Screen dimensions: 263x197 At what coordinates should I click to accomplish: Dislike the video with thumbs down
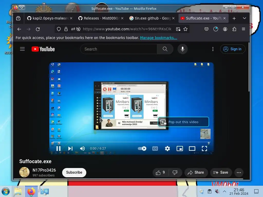coord(175,173)
